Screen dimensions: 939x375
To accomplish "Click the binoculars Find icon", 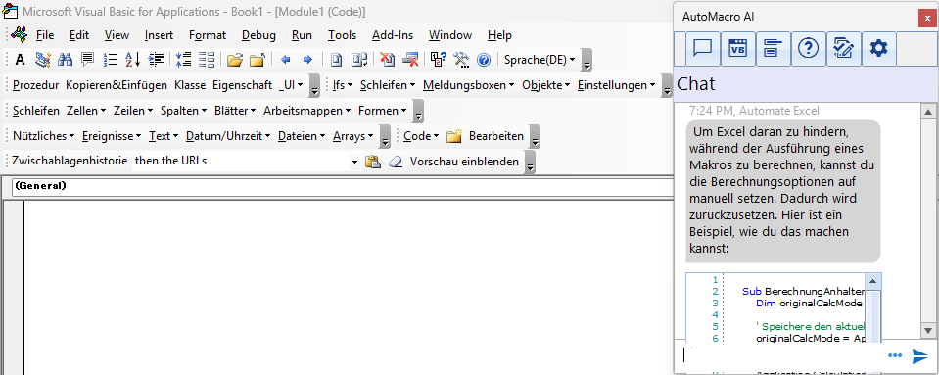I will coord(65,60).
